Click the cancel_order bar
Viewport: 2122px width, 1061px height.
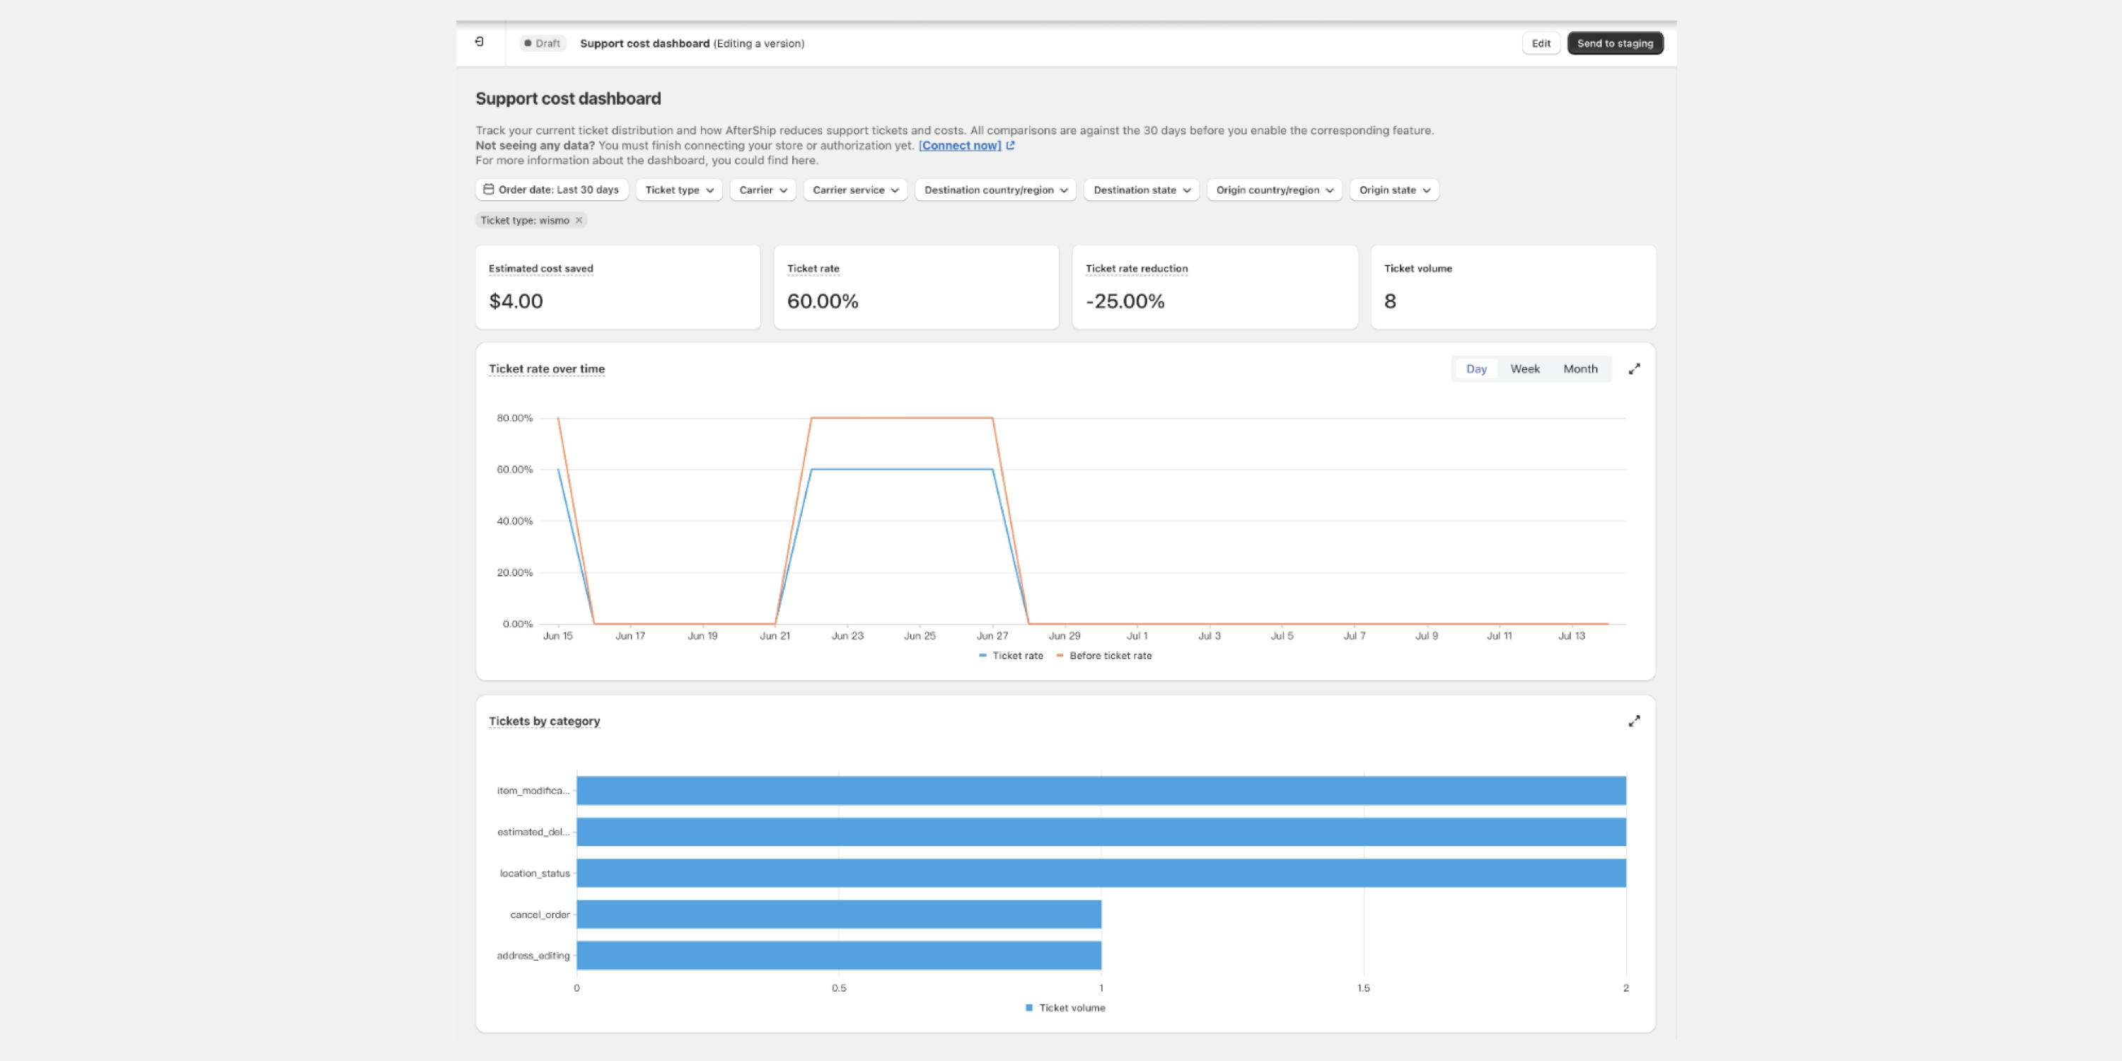[839, 914]
